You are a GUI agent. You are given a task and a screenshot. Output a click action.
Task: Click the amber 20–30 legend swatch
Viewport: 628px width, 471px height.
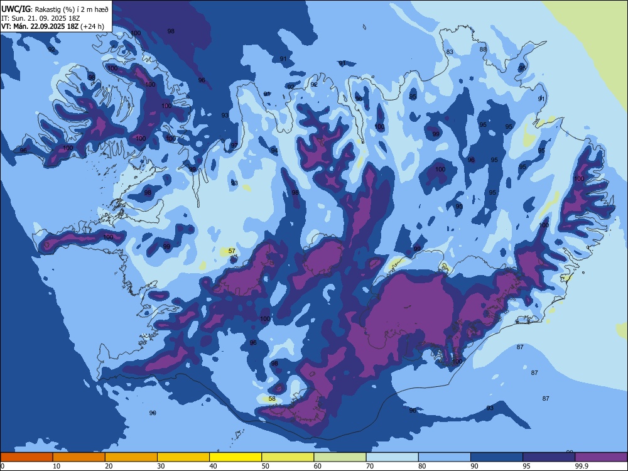point(131,457)
